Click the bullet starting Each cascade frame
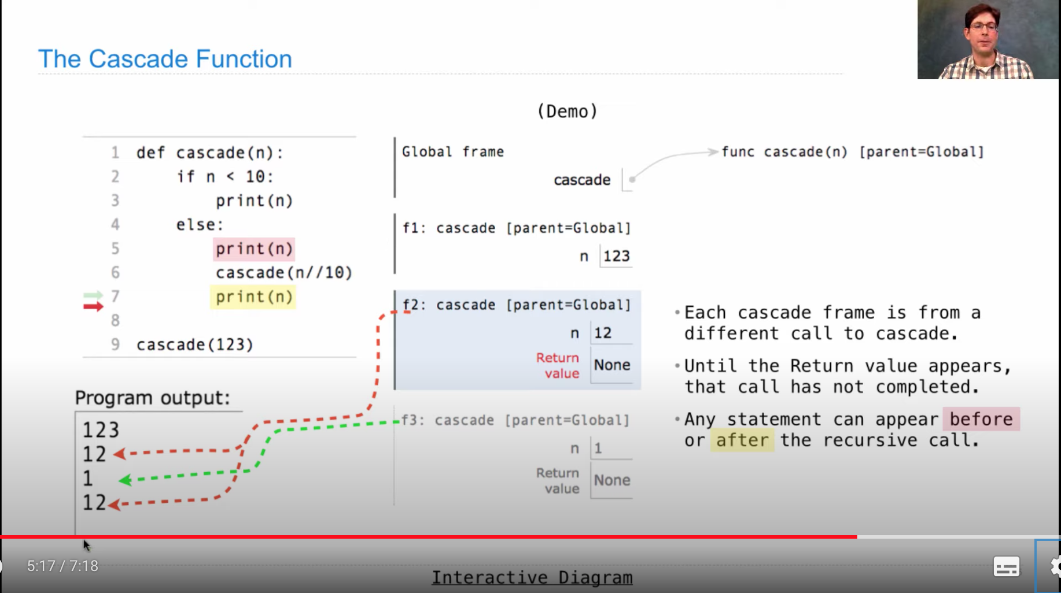 [x=832, y=323]
